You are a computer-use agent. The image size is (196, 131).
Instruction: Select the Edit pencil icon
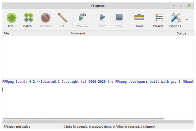coord(63,17)
